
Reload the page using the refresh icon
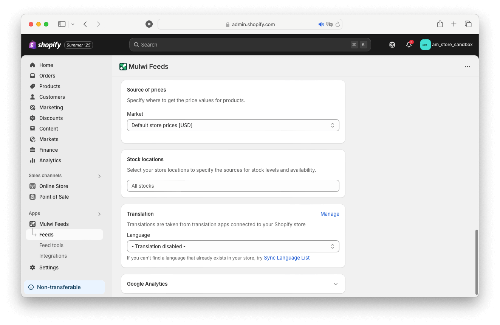pyautogui.click(x=338, y=24)
